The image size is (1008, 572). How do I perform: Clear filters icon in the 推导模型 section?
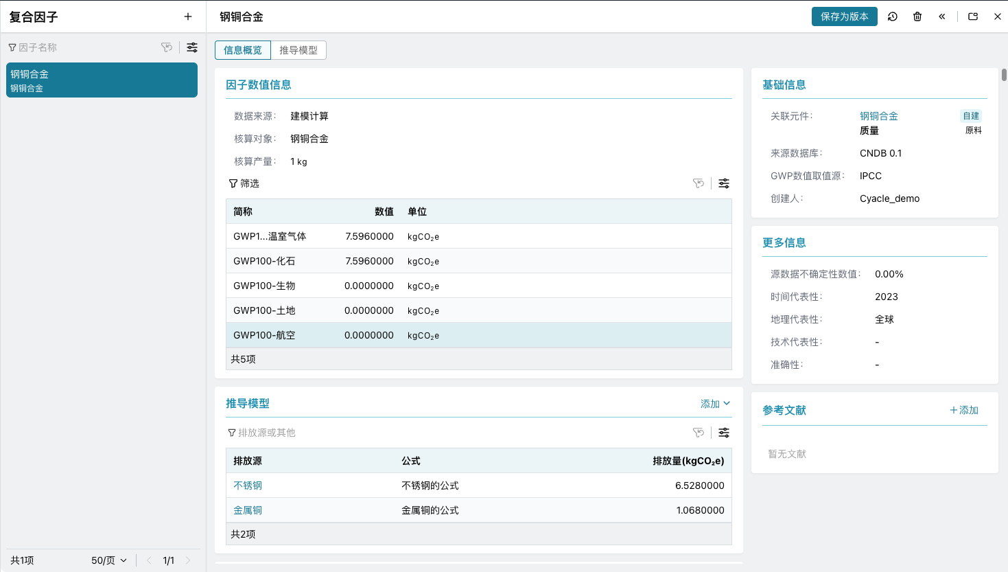(699, 433)
